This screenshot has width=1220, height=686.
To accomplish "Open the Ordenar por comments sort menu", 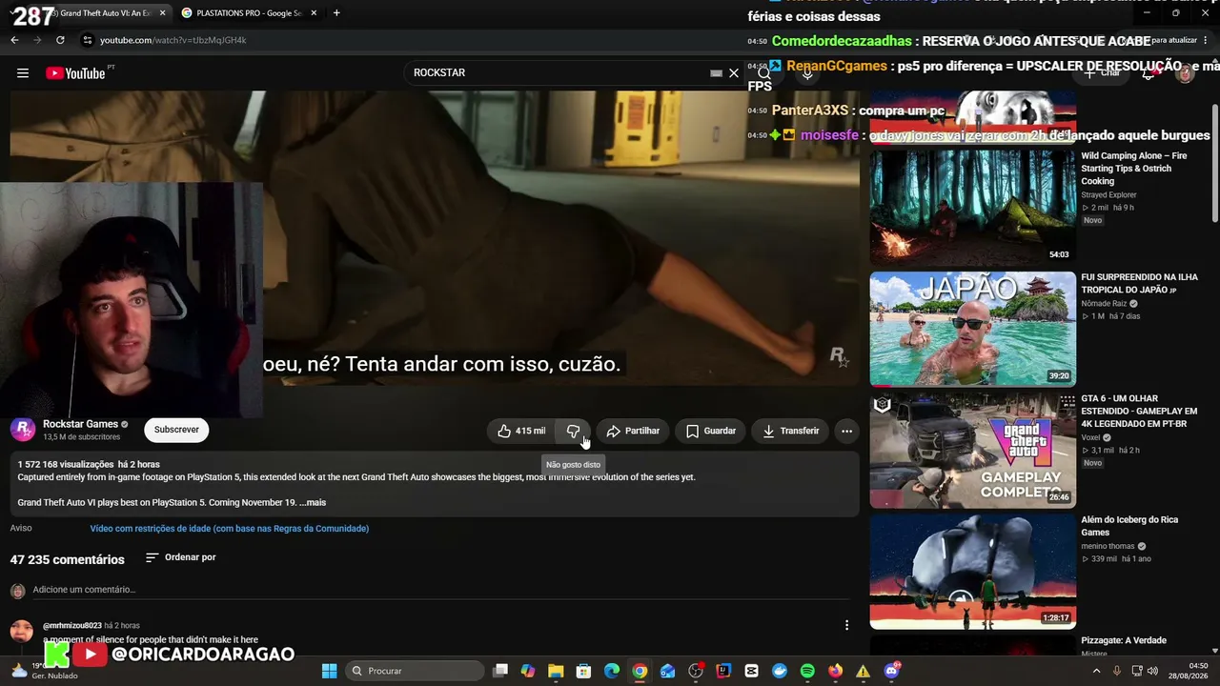I will click(x=181, y=557).
